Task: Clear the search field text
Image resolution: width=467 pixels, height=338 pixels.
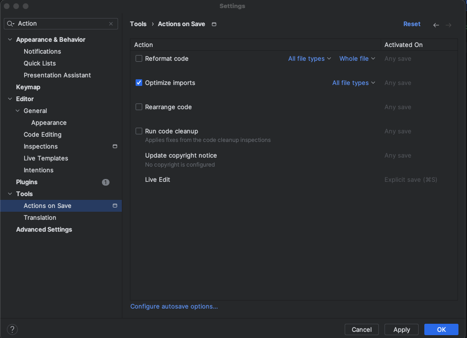Action: [x=111, y=24]
